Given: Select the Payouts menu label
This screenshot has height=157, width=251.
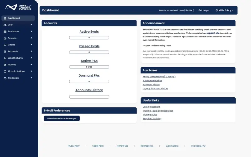Looking at the screenshot, I should [x=12, y=38].
